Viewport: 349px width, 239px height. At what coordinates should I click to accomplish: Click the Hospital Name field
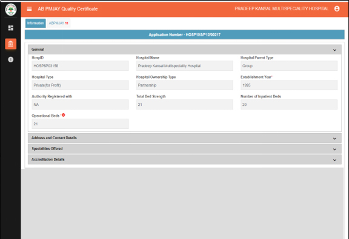tap(185, 66)
